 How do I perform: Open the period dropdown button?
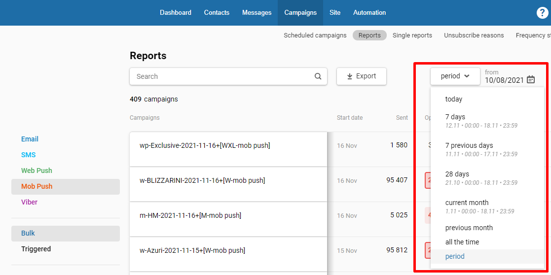(455, 76)
